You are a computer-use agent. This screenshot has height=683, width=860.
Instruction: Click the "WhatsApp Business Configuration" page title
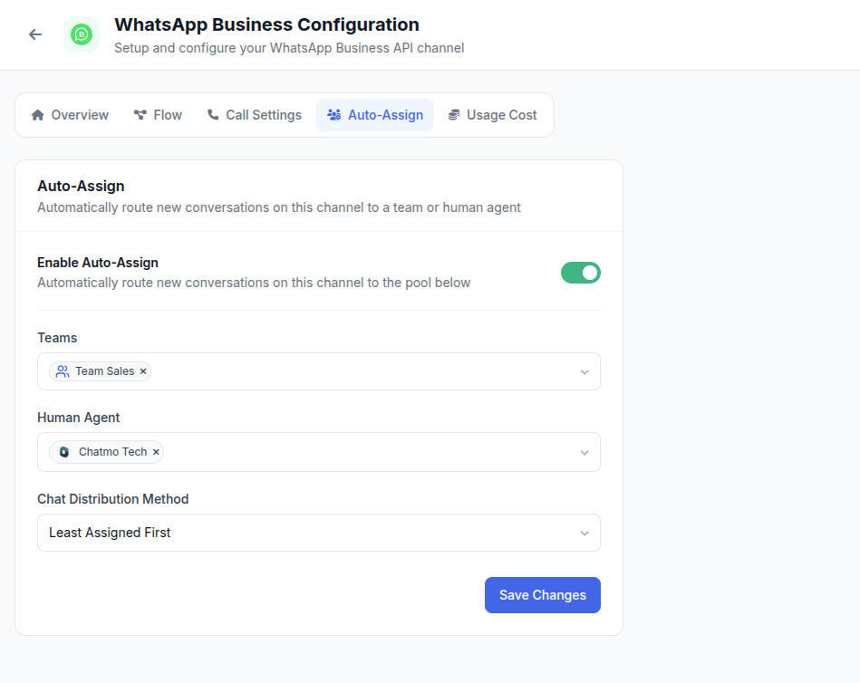click(x=266, y=24)
